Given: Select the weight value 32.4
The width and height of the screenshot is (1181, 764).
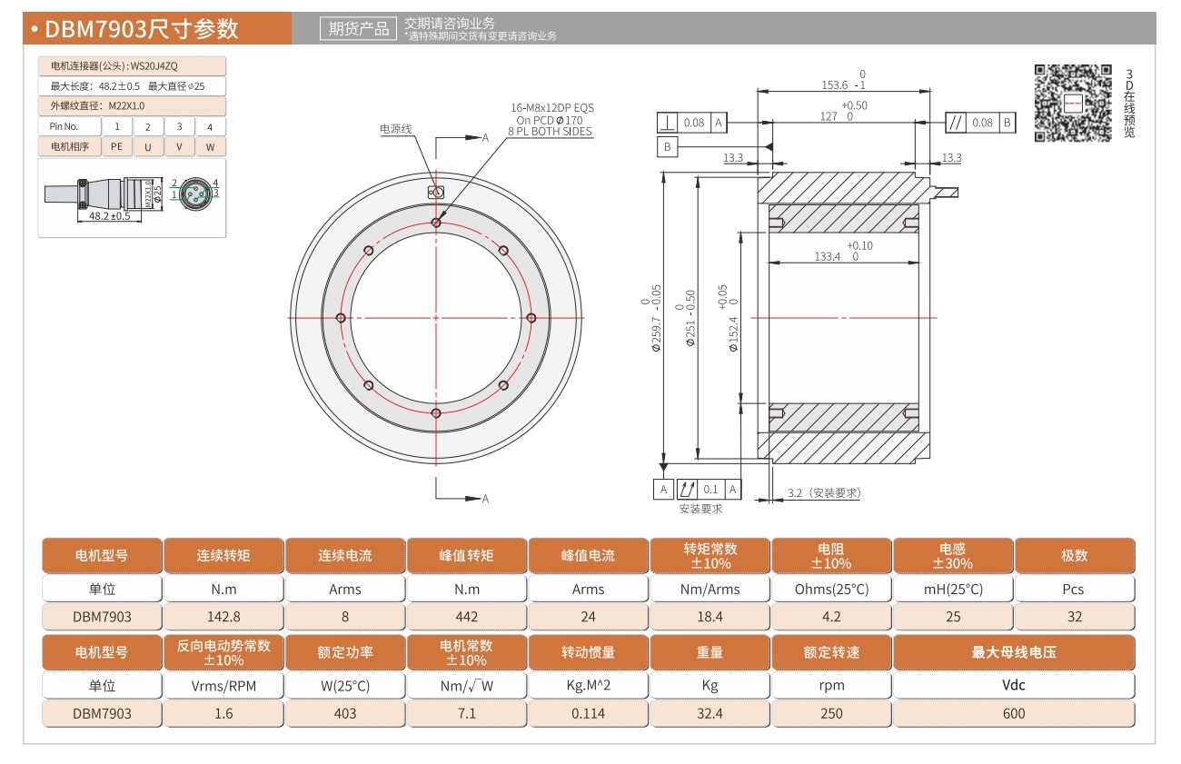Looking at the screenshot, I should pos(710,714).
